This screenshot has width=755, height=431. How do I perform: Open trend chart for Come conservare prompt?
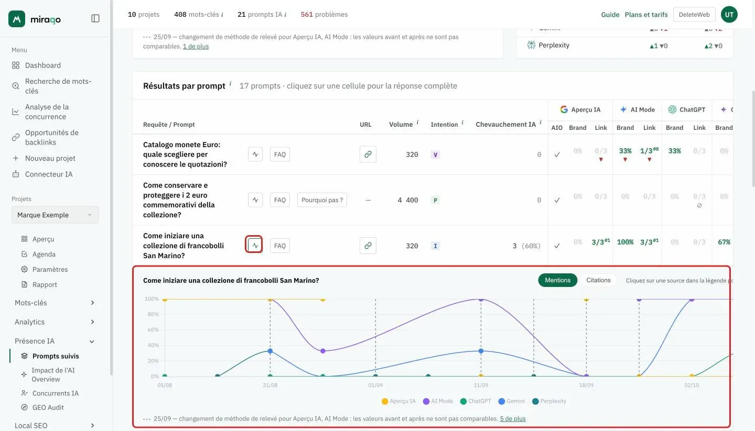pyautogui.click(x=255, y=200)
